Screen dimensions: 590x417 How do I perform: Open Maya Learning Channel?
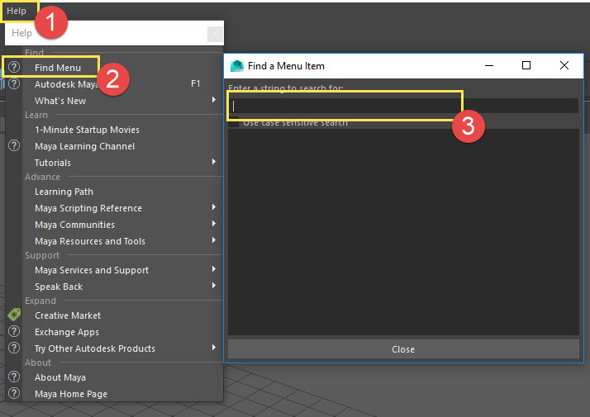tap(84, 146)
